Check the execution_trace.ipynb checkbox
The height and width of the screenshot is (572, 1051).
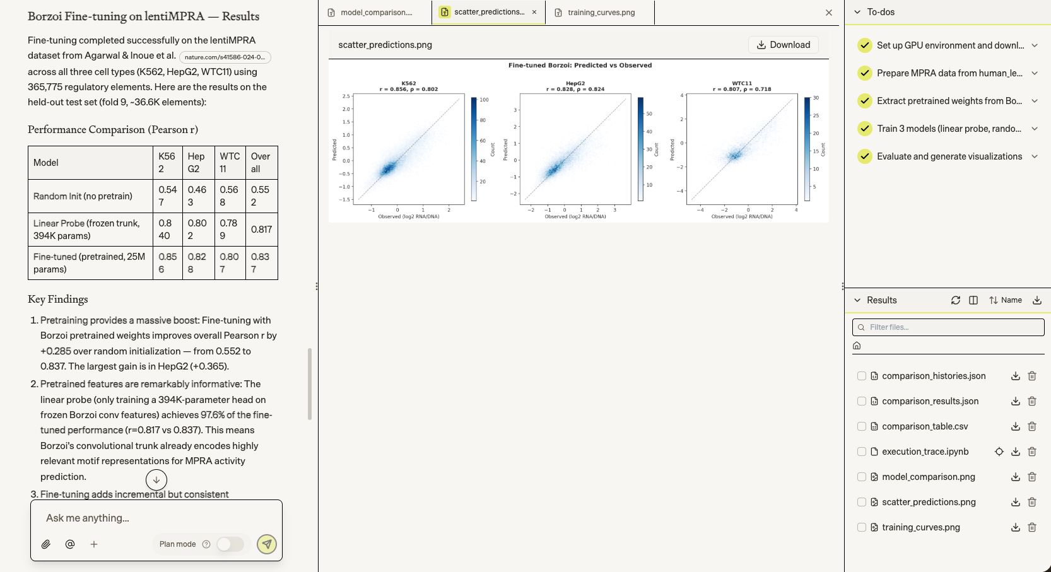(862, 452)
